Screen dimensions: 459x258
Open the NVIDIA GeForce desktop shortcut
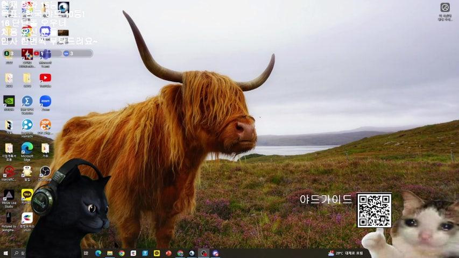pos(9,103)
